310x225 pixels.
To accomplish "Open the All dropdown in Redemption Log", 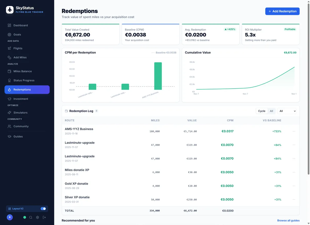I will click(287, 111).
